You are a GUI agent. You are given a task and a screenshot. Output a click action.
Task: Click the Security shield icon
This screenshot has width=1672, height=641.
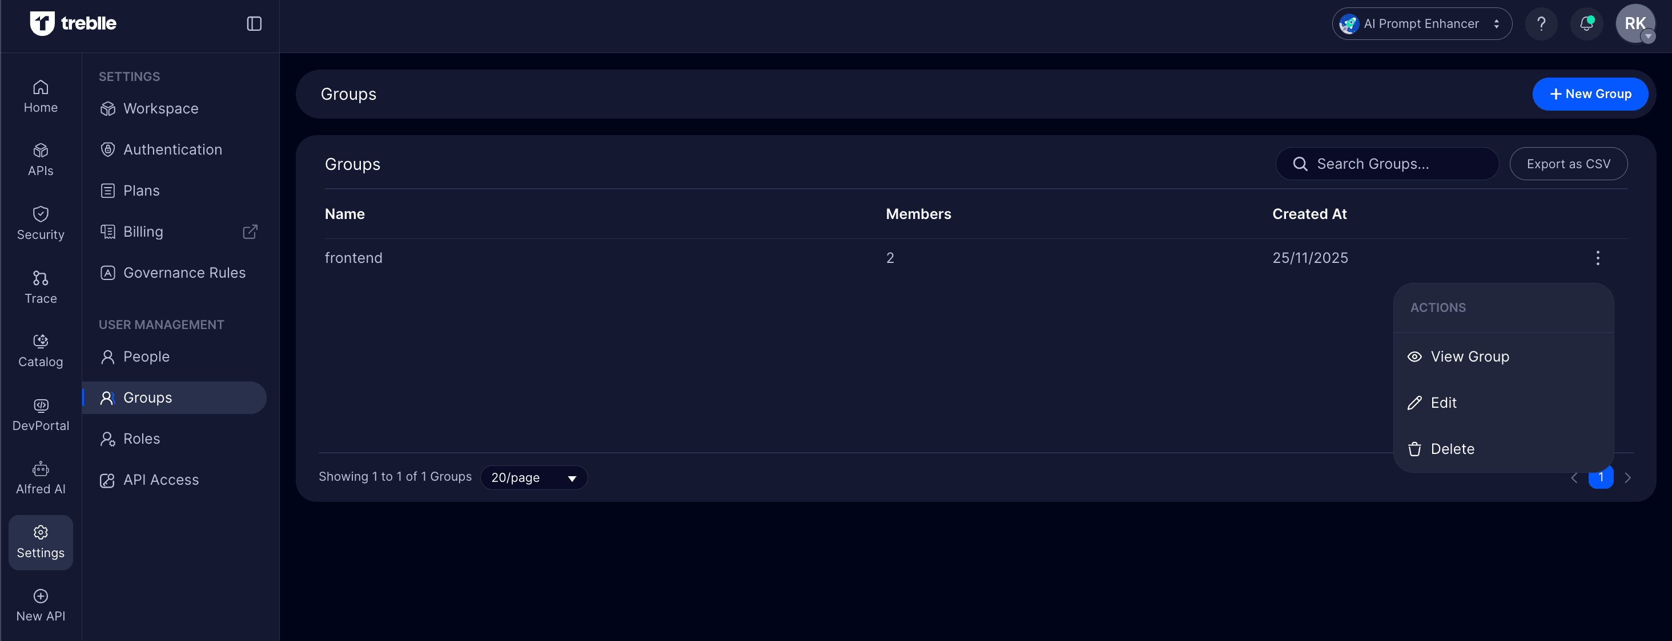40,214
